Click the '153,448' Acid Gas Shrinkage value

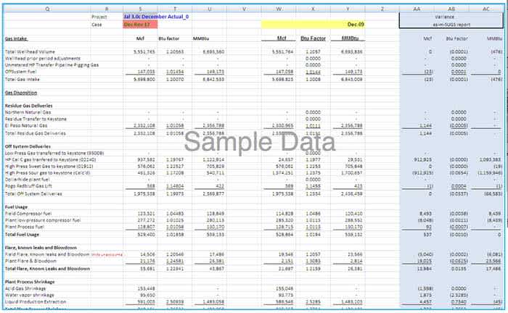pos(147,288)
